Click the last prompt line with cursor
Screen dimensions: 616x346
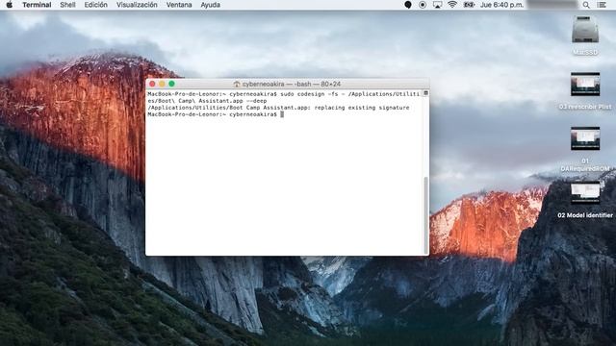click(216, 114)
